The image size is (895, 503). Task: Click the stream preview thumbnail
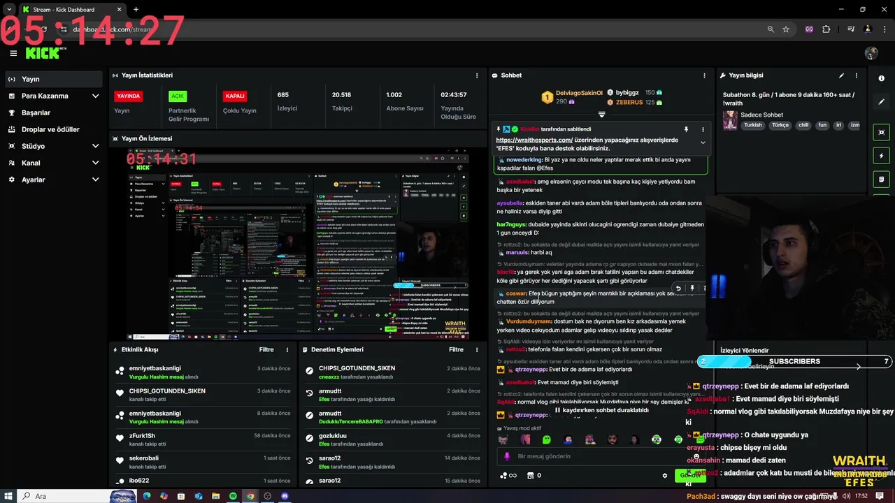click(298, 244)
